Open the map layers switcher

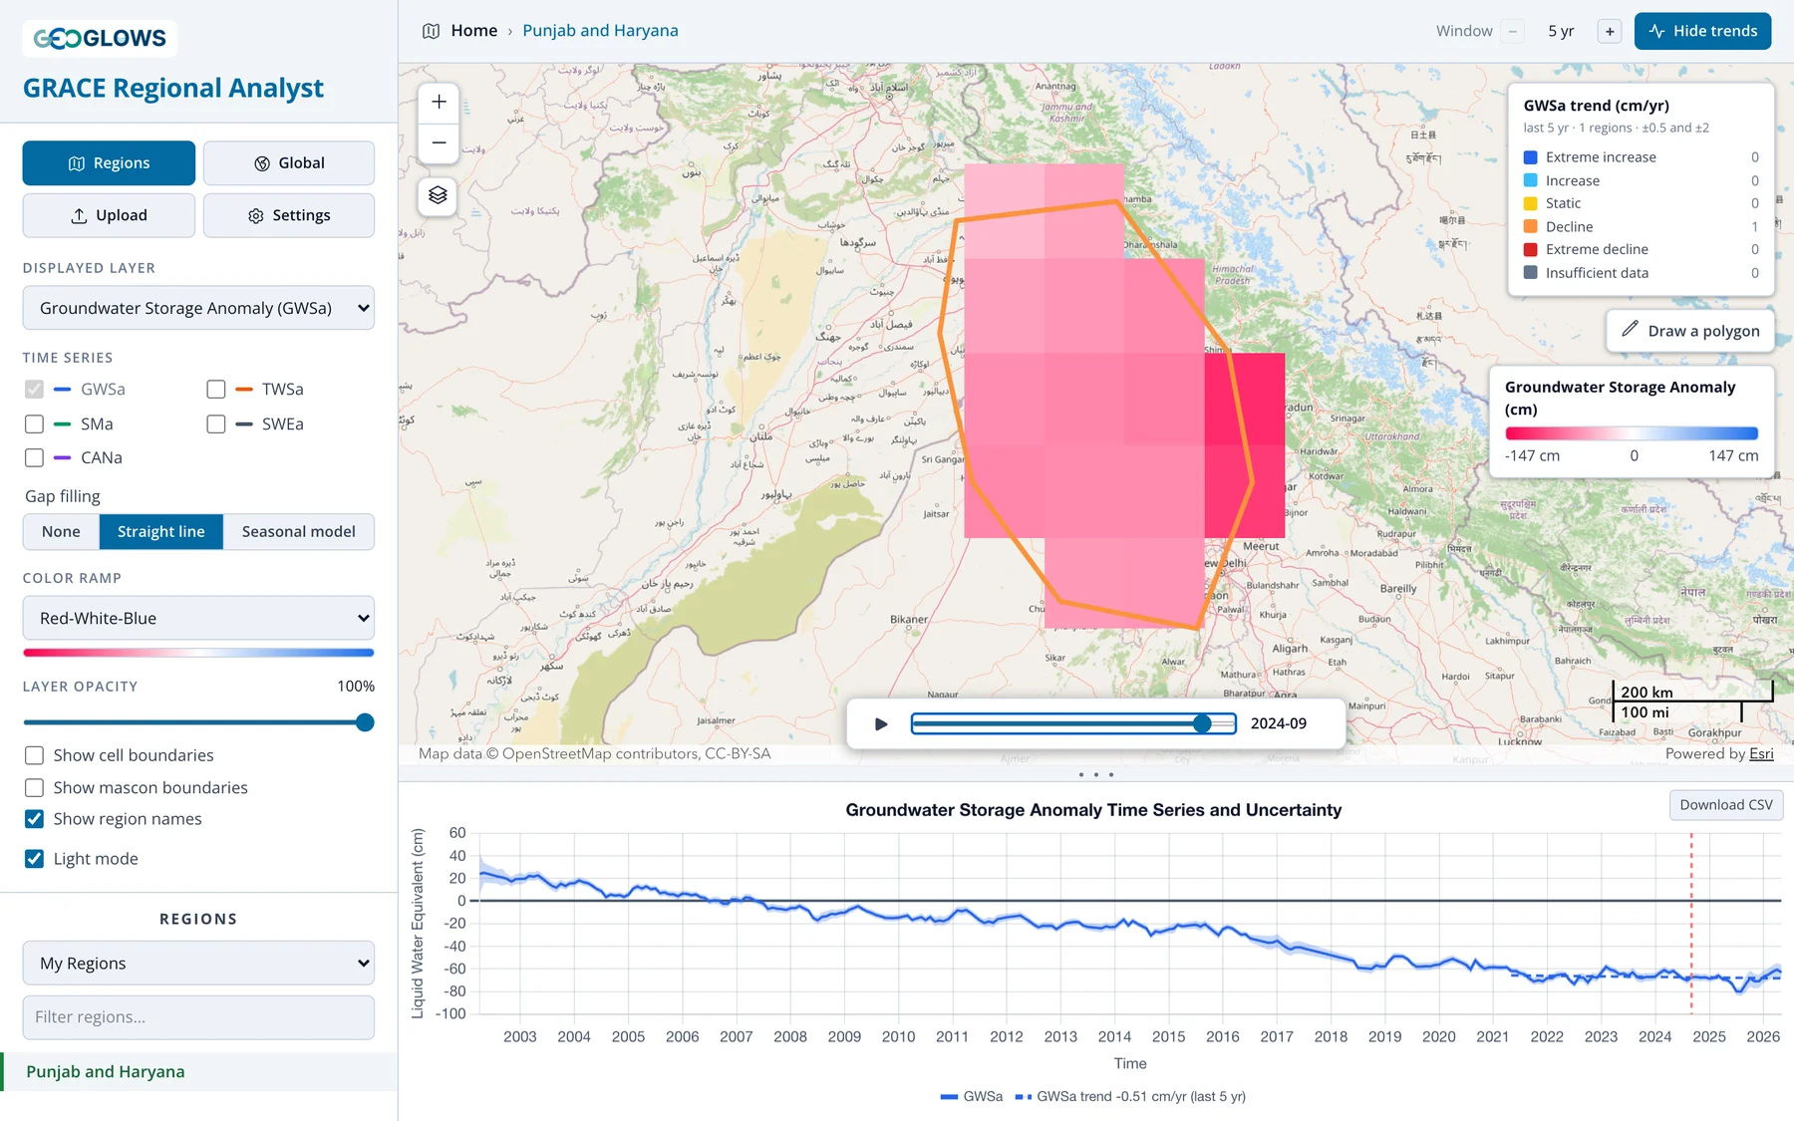(438, 195)
